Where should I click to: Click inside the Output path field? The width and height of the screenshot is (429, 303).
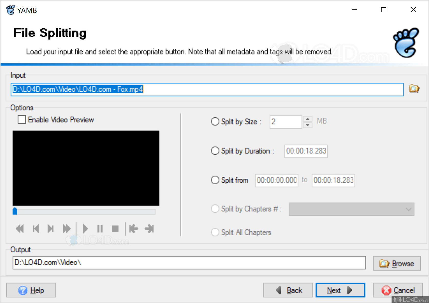pos(179,263)
